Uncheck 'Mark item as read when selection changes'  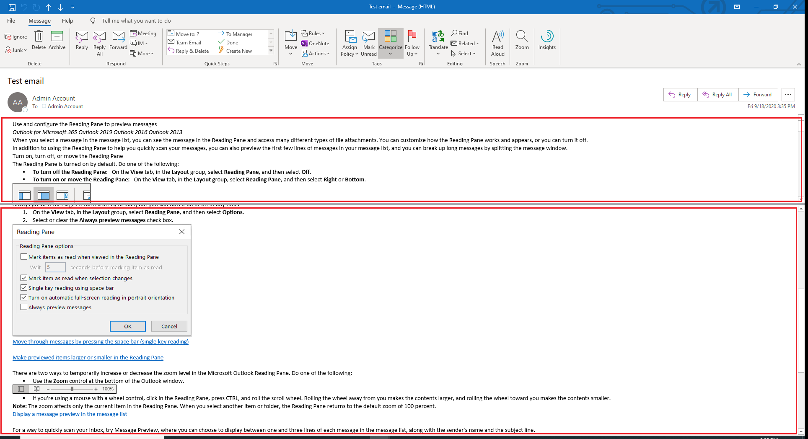click(24, 278)
